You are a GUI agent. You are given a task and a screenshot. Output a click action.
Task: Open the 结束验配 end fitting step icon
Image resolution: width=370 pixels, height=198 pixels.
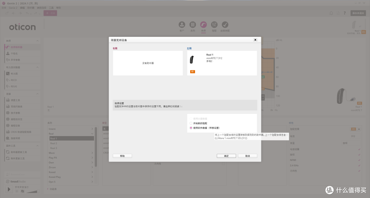[225, 25]
